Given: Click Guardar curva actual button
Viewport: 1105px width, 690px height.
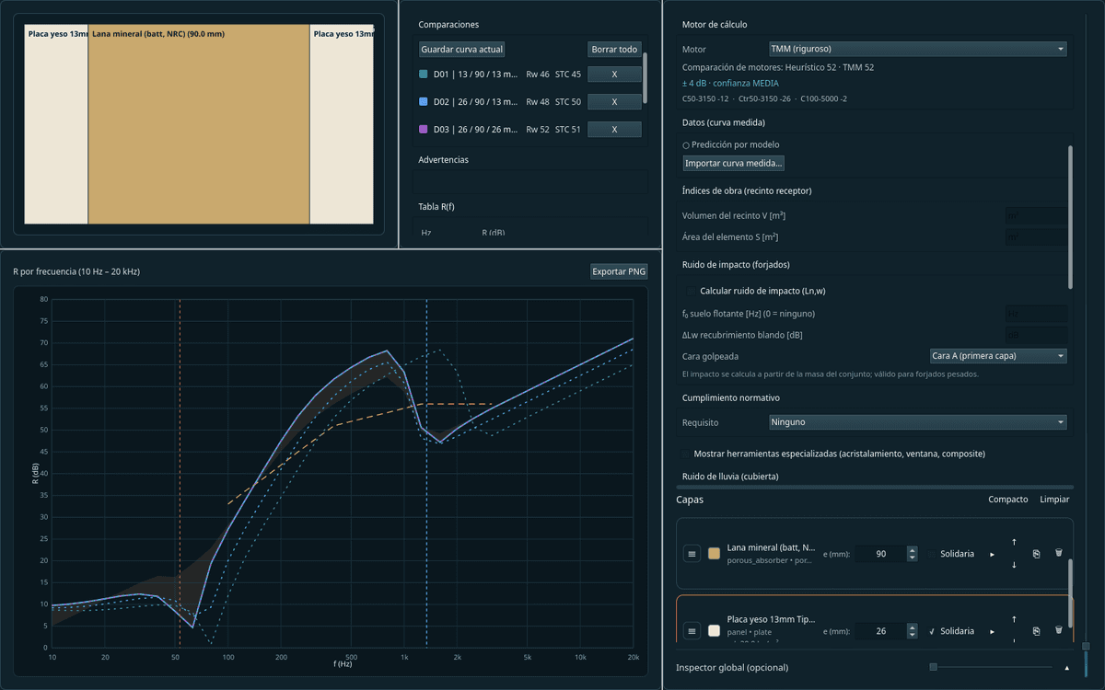Looking at the screenshot, I should pos(462,49).
